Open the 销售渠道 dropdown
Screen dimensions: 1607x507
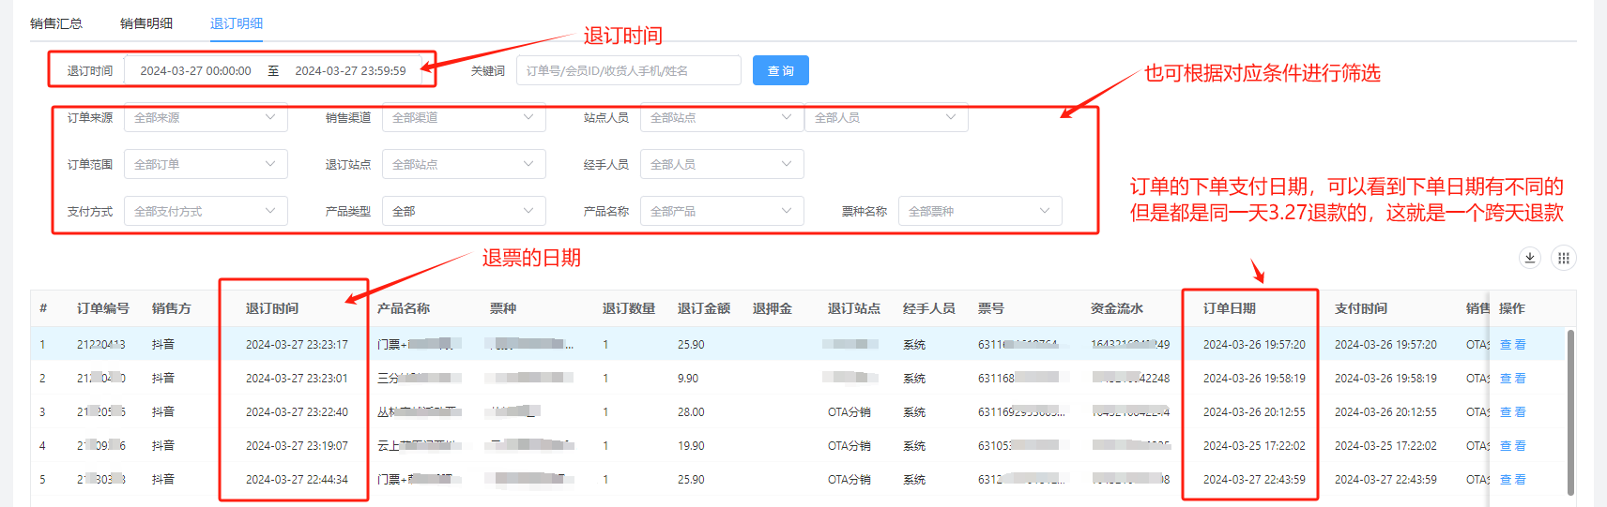[x=464, y=118]
